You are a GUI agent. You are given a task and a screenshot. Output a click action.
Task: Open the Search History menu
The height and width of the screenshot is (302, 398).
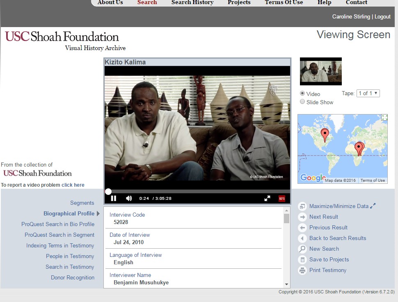pos(192,2)
